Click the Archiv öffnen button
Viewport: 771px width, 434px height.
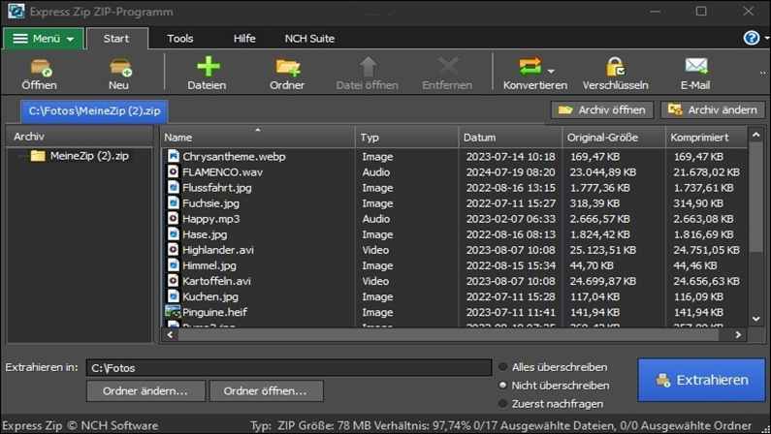click(x=602, y=110)
